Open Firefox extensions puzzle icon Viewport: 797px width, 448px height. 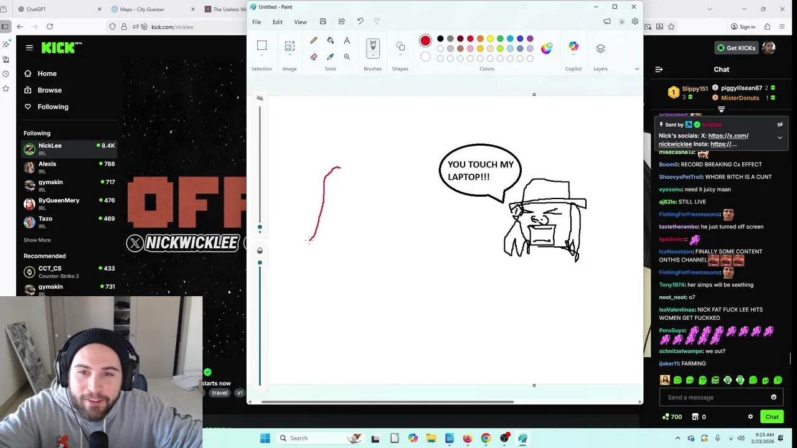pos(767,27)
